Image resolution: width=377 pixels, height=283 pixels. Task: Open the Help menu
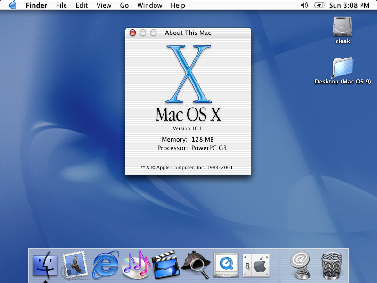178,5
